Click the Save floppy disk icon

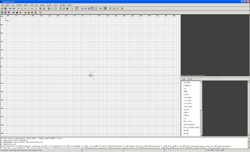5,9
